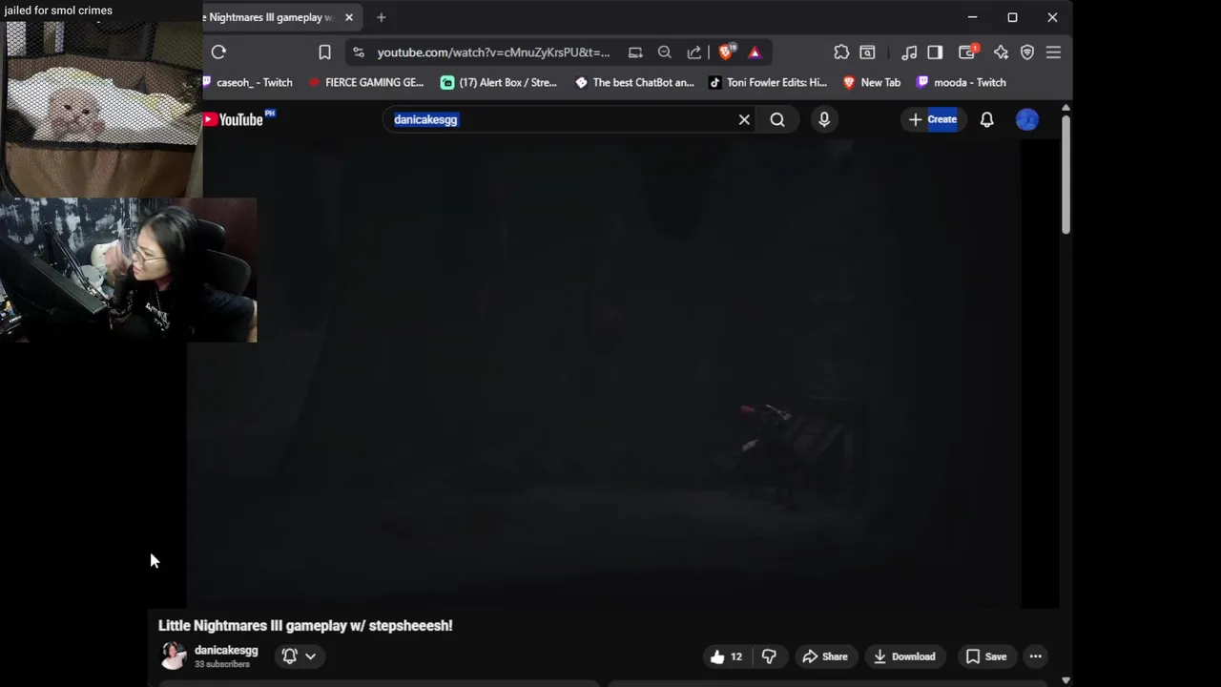Viewport: 1221px width, 687px height.
Task: Save the video to a playlist
Action: click(x=986, y=656)
